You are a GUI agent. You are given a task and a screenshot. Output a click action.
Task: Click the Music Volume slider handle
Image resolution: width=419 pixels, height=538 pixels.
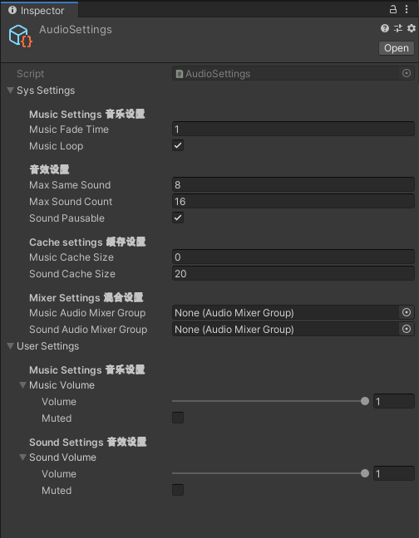click(365, 401)
